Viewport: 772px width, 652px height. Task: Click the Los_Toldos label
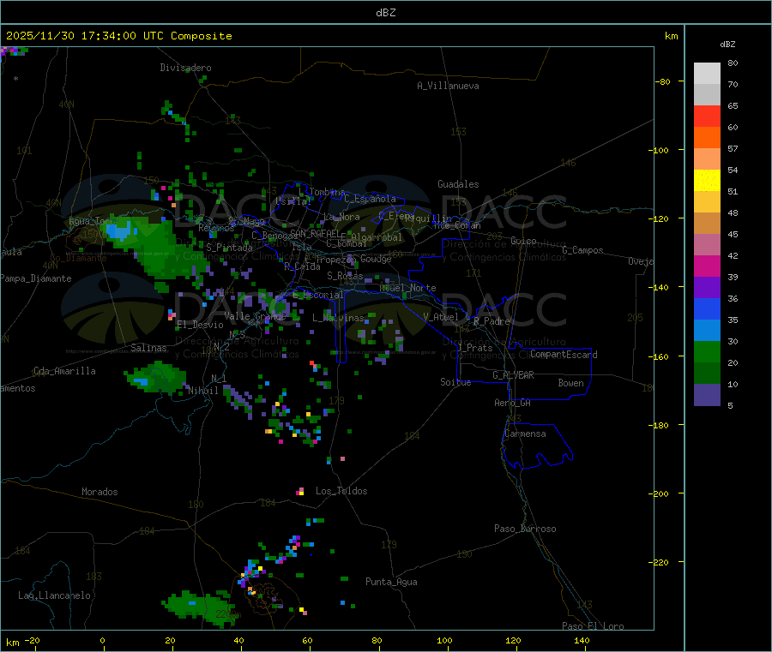pyautogui.click(x=341, y=491)
